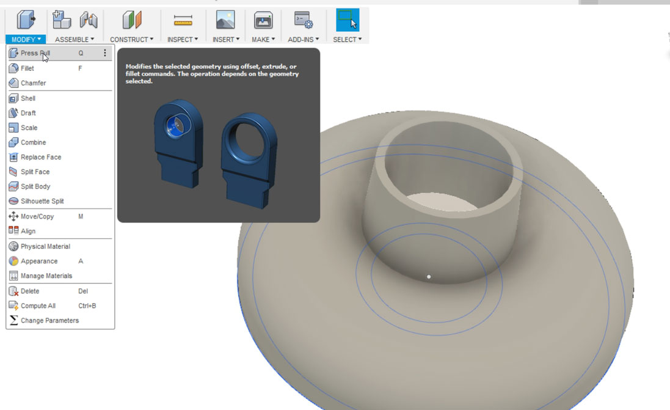Click the Insert image icon
Viewport: 670px width, 410px height.
225,20
